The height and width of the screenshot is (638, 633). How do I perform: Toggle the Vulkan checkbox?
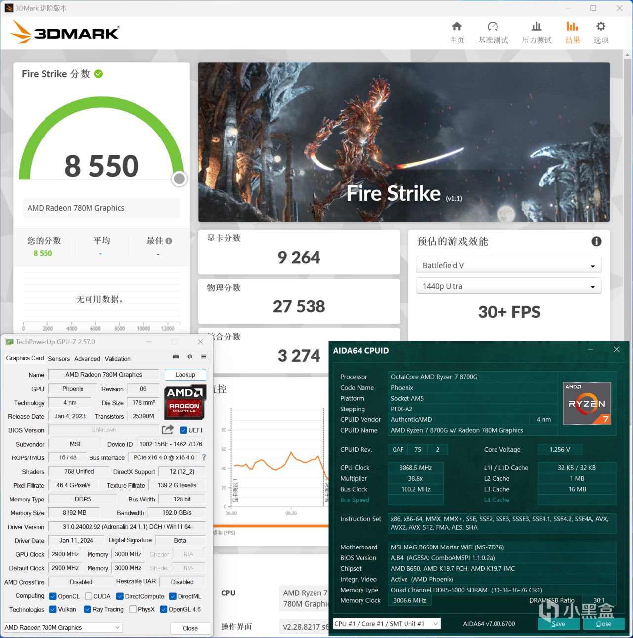53,609
